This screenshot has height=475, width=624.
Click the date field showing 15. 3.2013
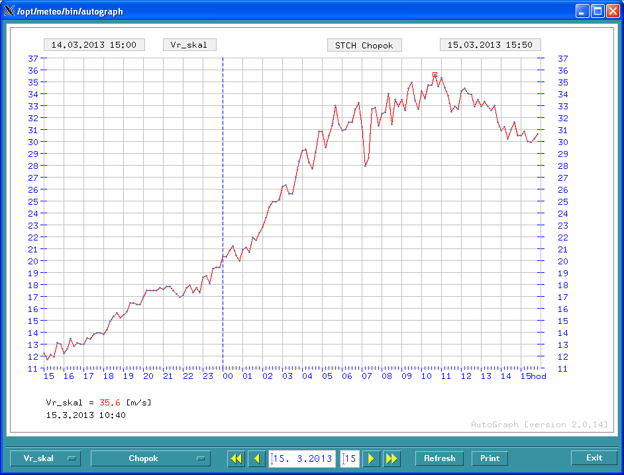coord(303,458)
